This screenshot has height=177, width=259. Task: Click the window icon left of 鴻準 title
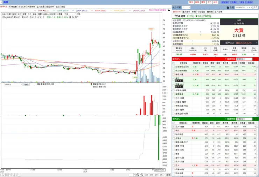1,2
